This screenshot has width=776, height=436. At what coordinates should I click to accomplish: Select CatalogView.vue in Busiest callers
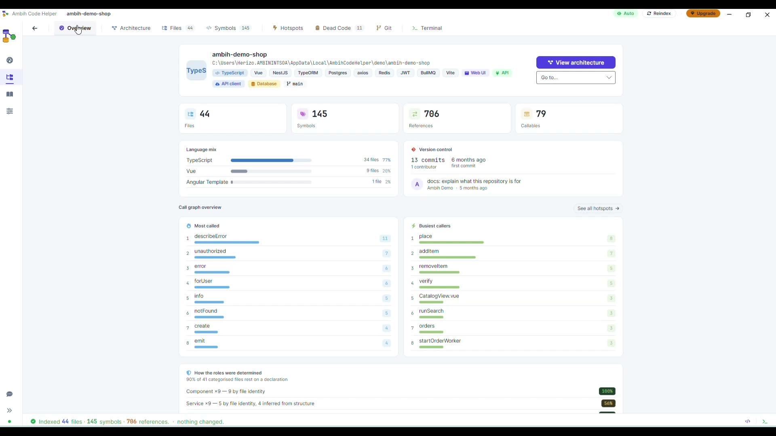pyautogui.click(x=513, y=298)
